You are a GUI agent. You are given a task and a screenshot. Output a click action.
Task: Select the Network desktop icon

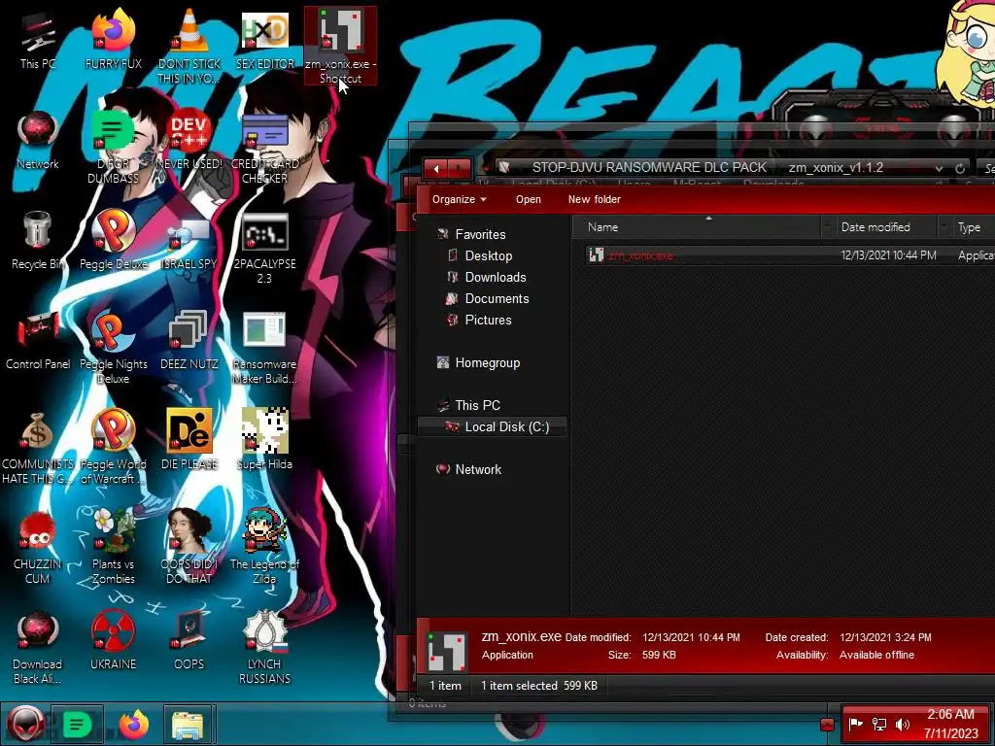[38, 141]
